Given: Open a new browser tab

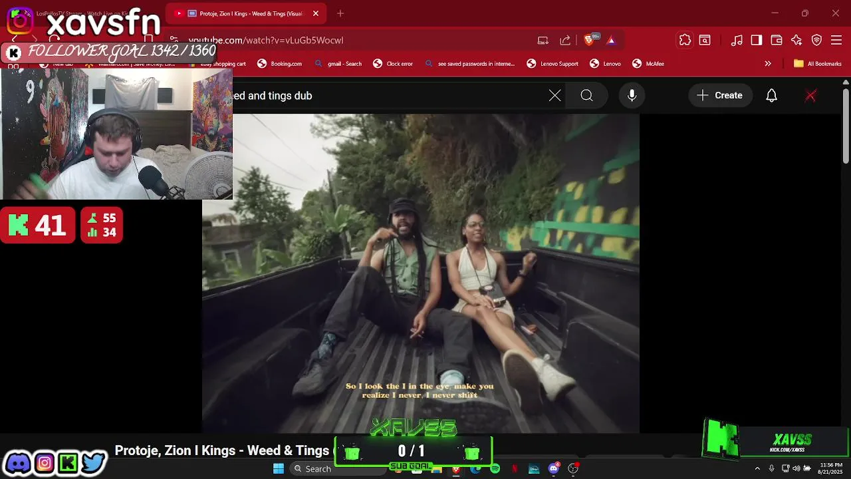Looking at the screenshot, I should pyautogui.click(x=340, y=13).
